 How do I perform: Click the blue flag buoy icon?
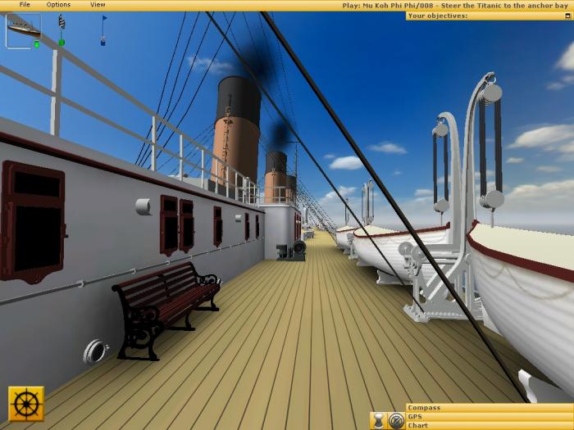pos(103,27)
